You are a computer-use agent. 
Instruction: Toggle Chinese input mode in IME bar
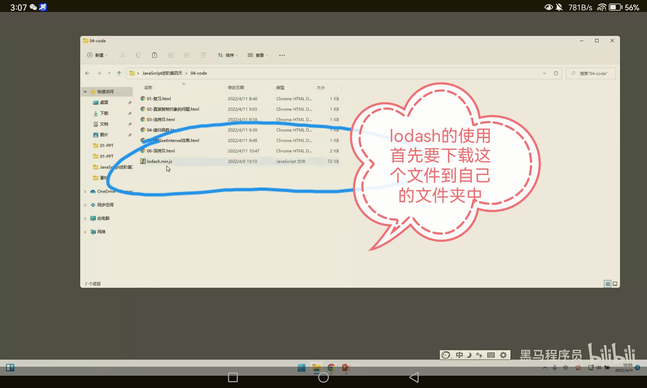459,355
